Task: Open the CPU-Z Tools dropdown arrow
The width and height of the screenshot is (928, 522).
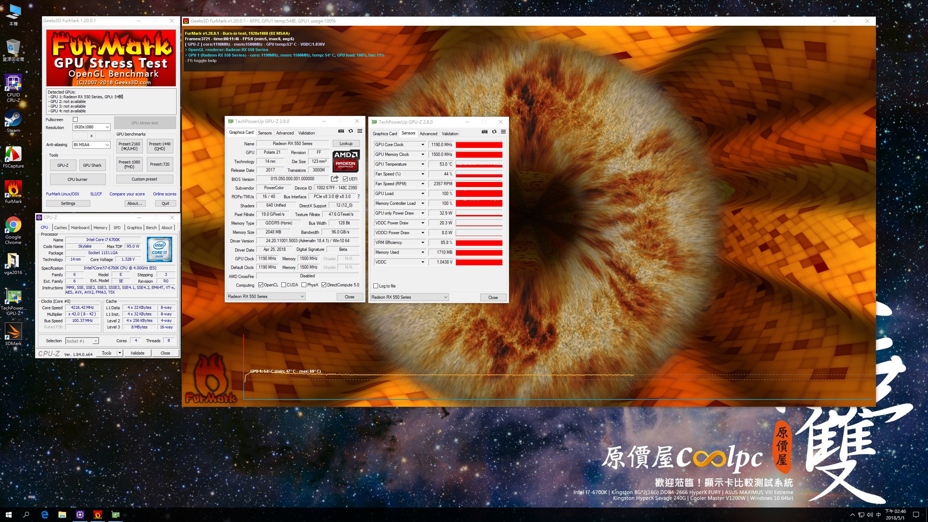Action: click(120, 353)
